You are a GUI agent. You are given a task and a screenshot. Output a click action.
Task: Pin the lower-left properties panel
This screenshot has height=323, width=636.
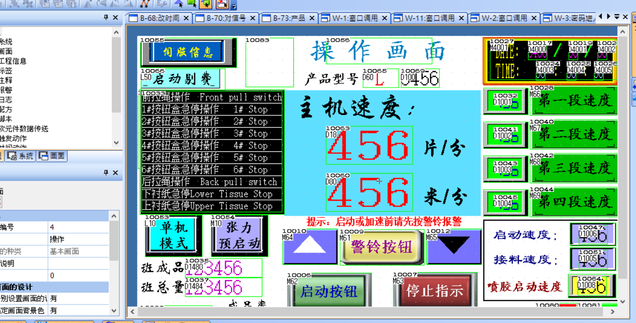[x=106, y=173]
